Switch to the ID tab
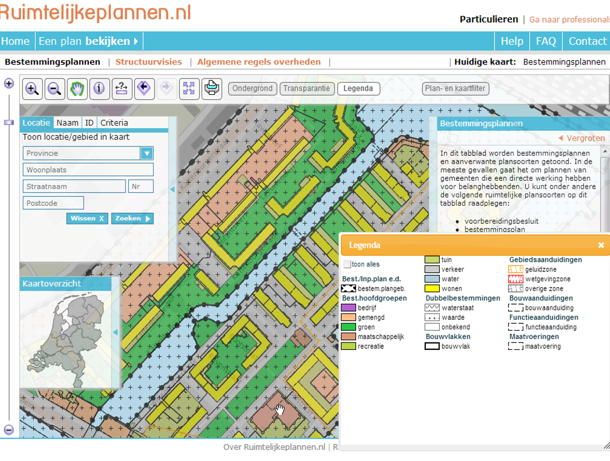The image size is (610, 461). click(89, 123)
